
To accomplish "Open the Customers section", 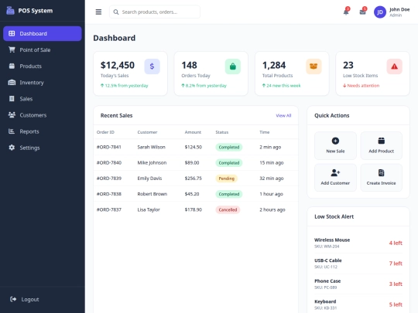I will pyautogui.click(x=43, y=115).
